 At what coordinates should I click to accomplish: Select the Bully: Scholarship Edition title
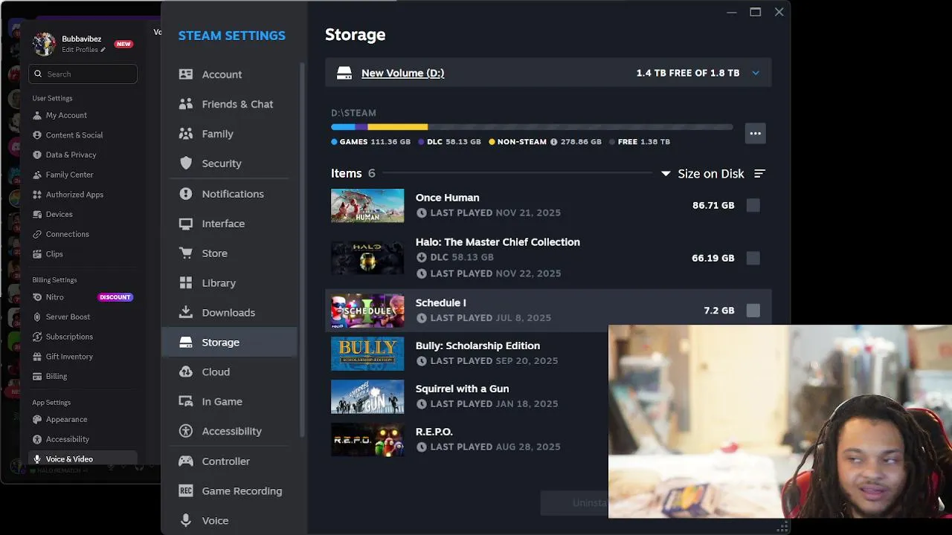point(477,346)
